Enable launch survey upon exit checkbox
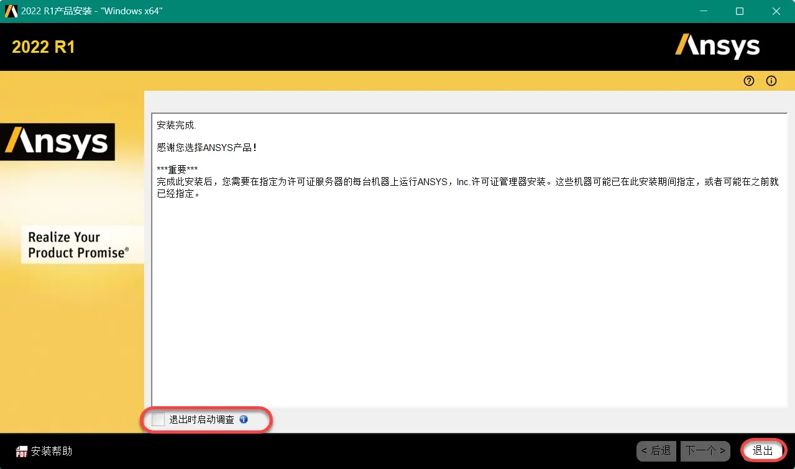This screenshot has width=795, height=469. pos(159,419)
